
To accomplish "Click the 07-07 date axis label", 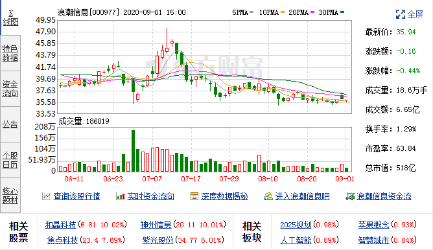I will point(152,179).
